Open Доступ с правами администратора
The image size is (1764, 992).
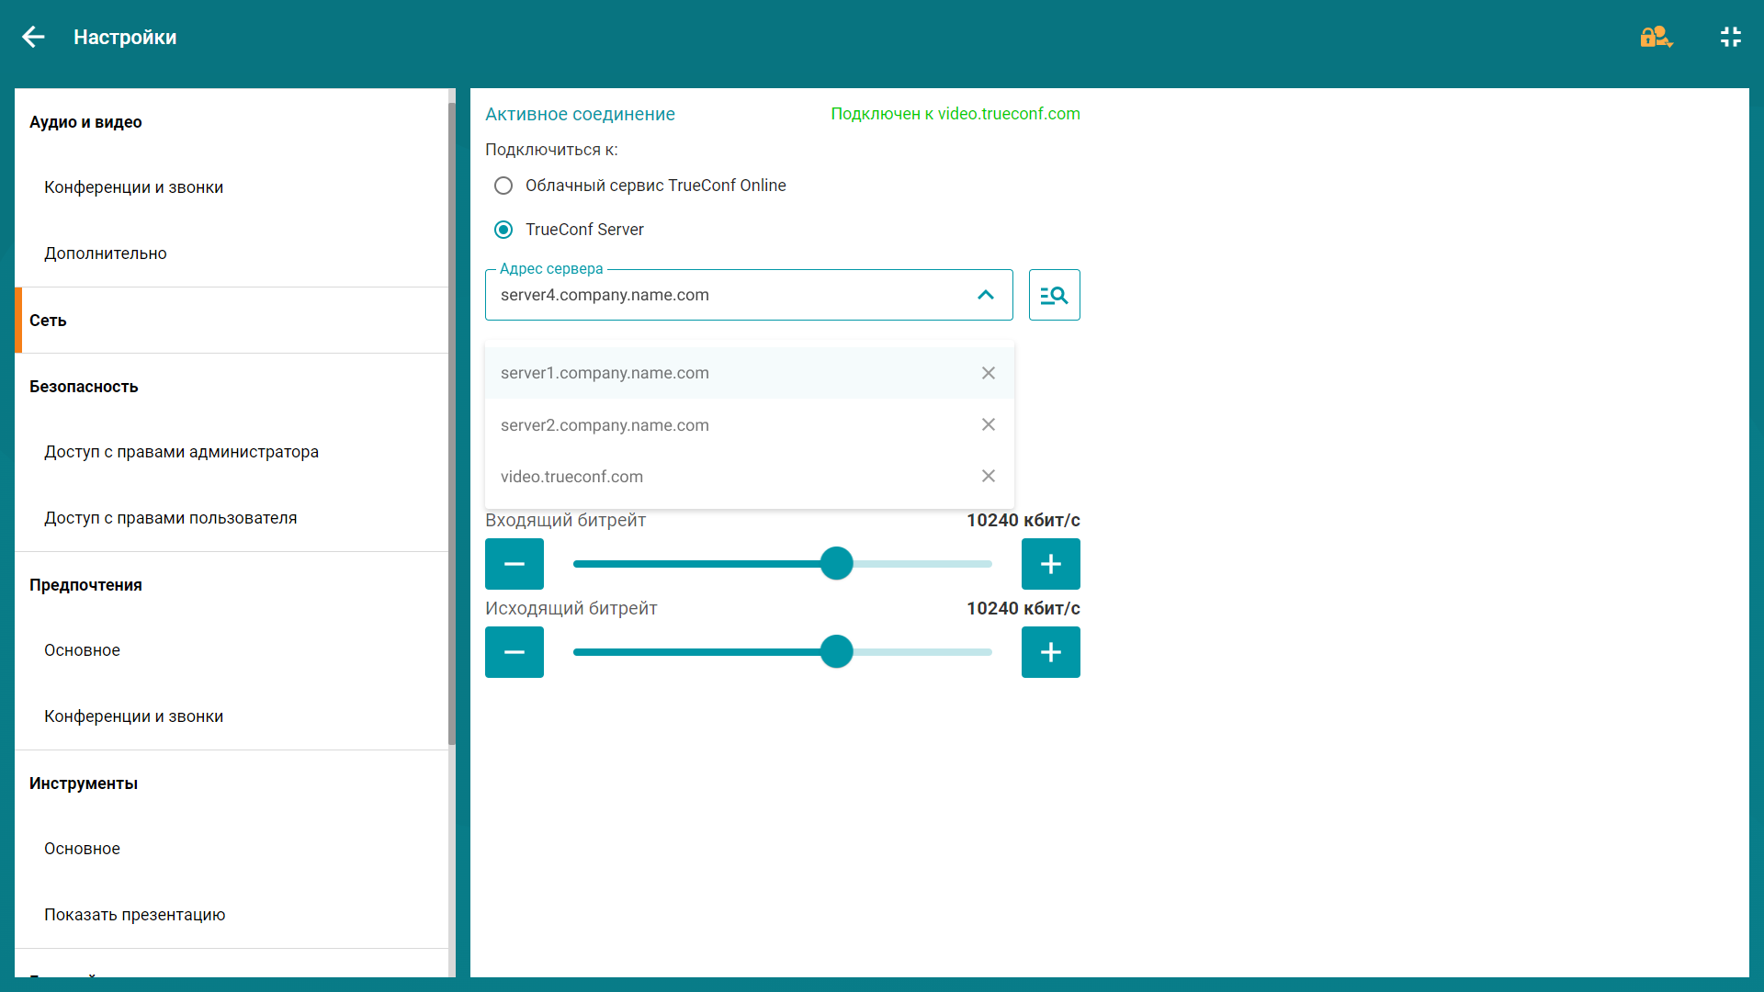232,452
